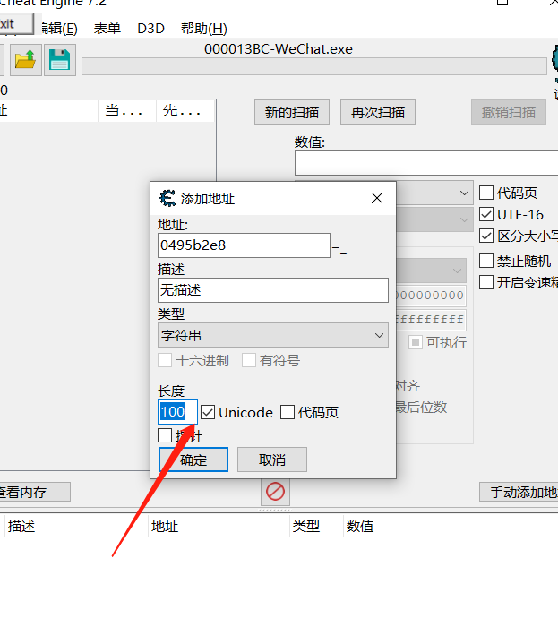Click the open file folder icon
Screen dimensions: 558x627
26,60
